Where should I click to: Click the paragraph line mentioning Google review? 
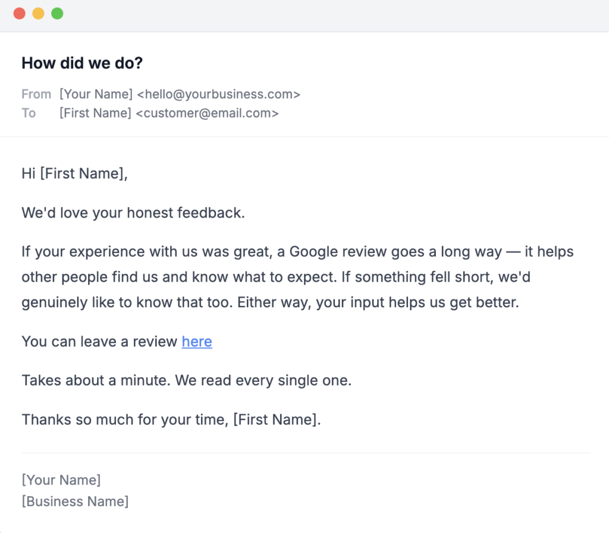pyautogui.click(x=297, y=252)
